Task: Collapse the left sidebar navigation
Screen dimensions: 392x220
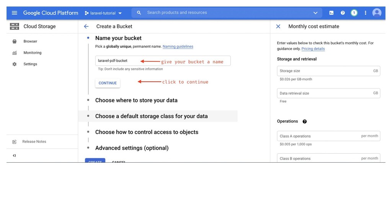Action: (14, 155)
